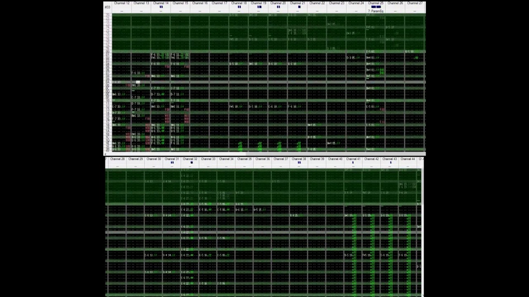Viewport: 529px width, 297px height.
Task: Click the Channel 20 VU meter bars
Action: coord(278,7)
